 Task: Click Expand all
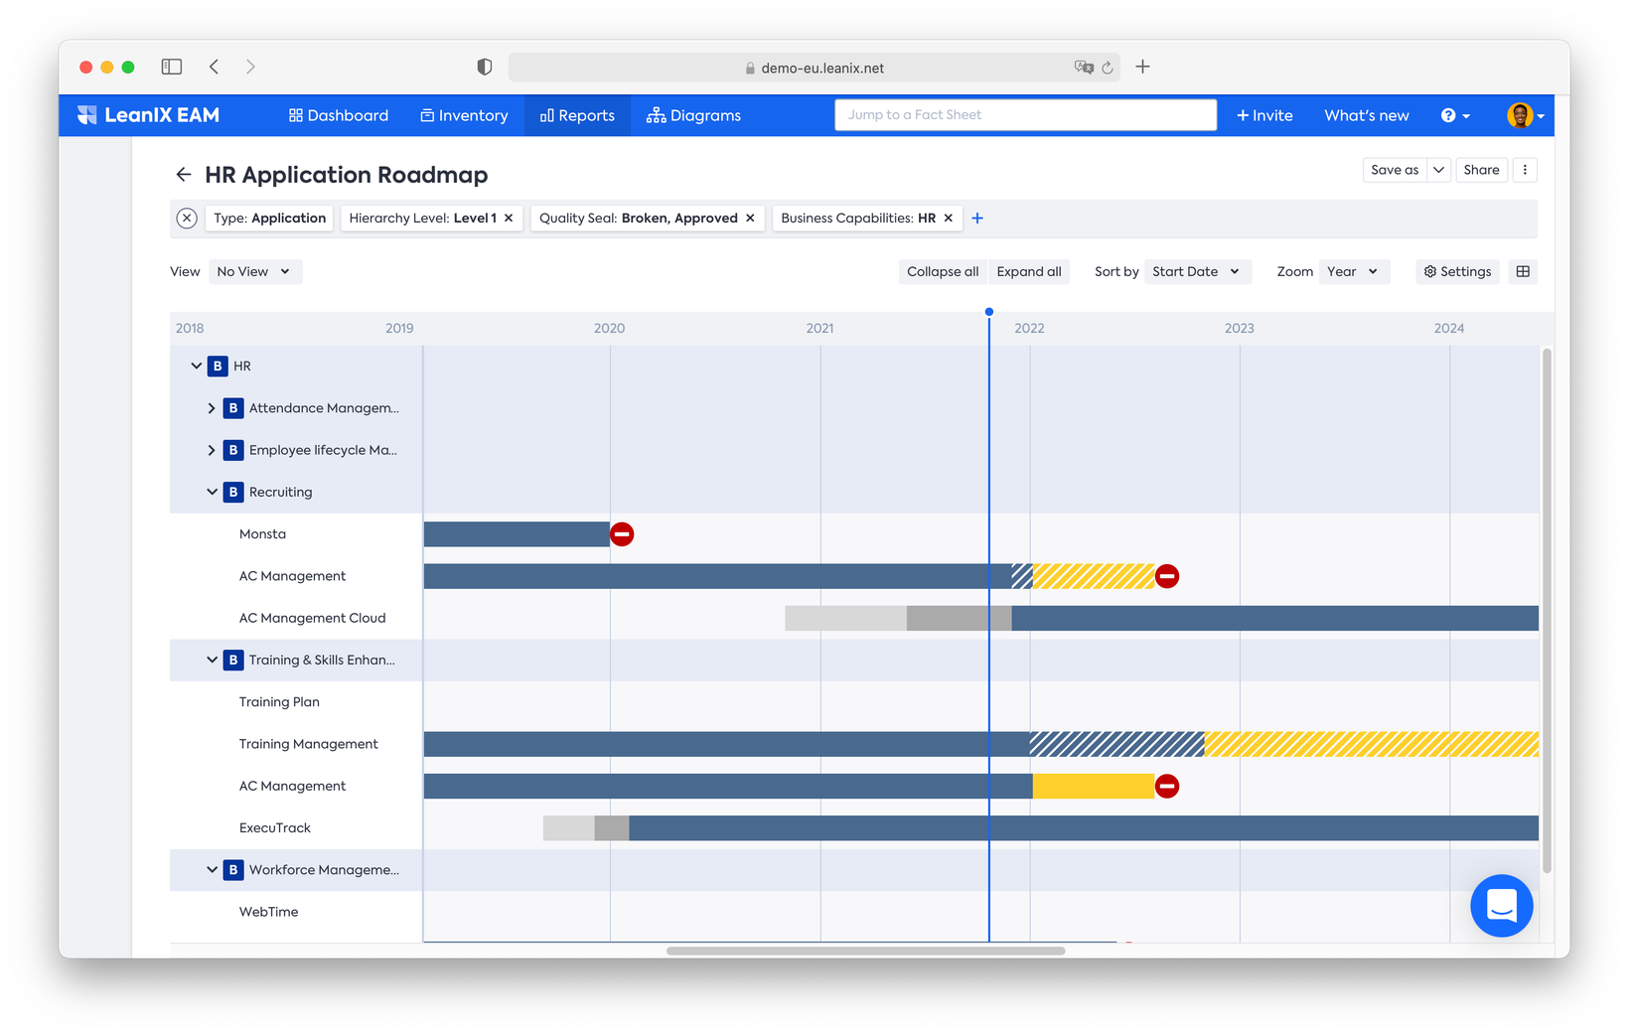pos(1029,272)
